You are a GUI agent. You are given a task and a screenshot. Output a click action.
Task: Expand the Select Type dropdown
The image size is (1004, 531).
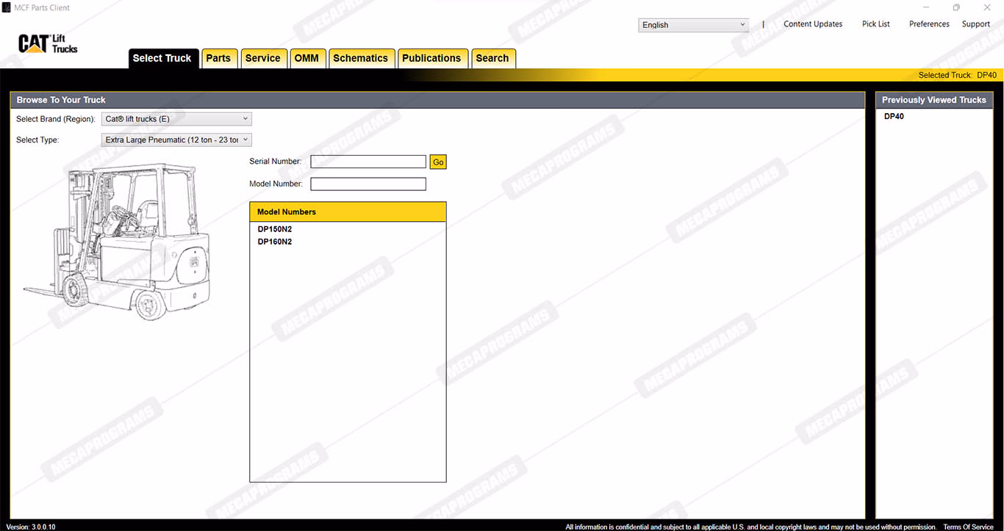[x=176, y=140]
